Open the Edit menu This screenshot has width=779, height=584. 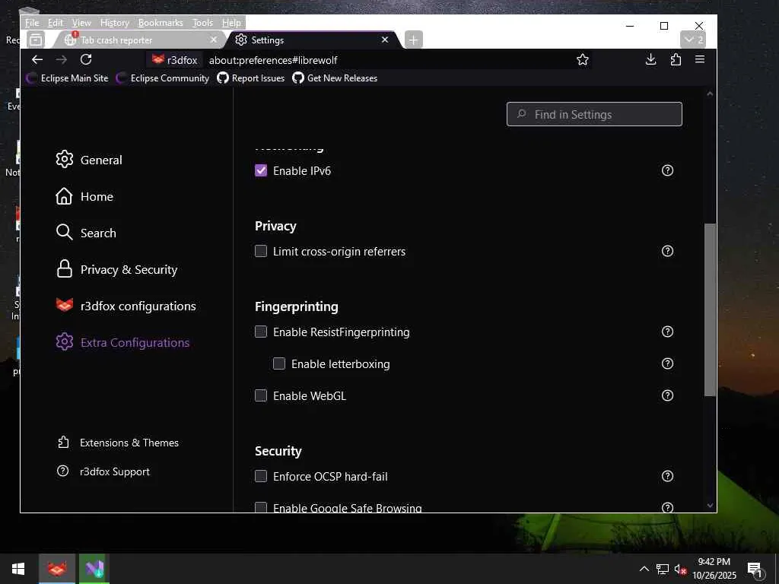55,23
